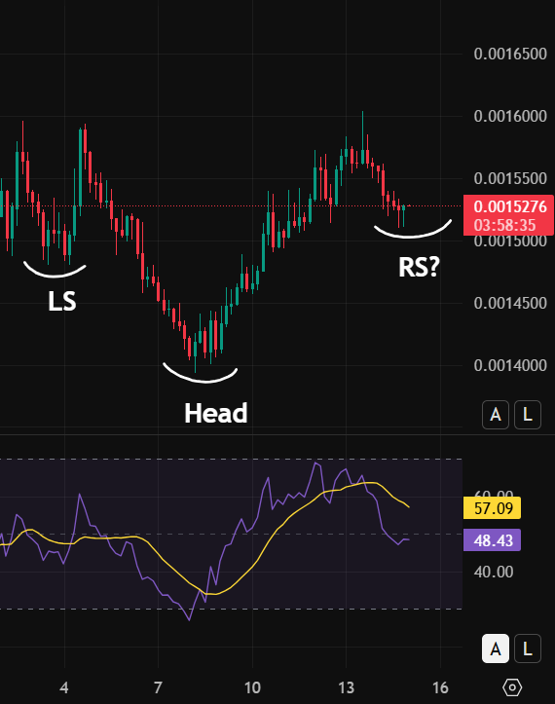Select the 'RS?' text annotation
Image resolution: width=555 pixels, height=704 pixels.
pos(419,267)
